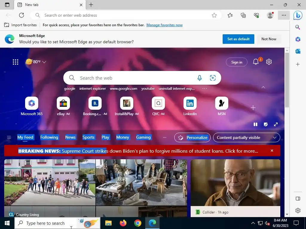Screen dimensions: 306x229
Task: Open suggested search 'internet explorer'
Action: (93, 89)
